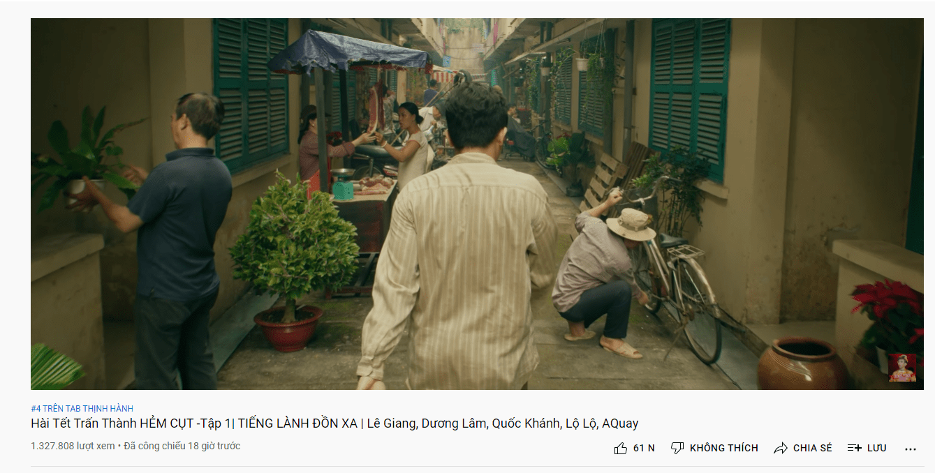Click the thumbs-down dislike icon
The image size is (935, 473).
677,448
